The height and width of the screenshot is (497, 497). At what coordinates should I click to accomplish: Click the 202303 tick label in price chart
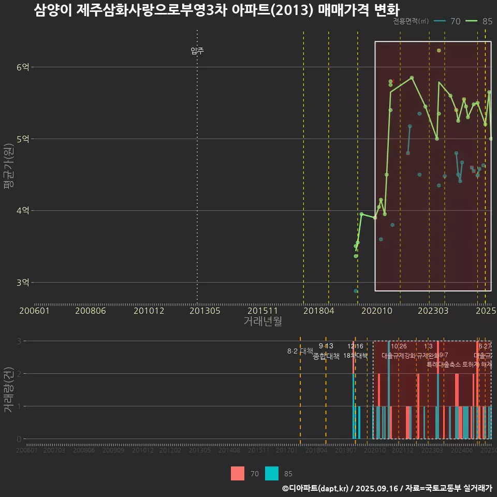click(433, 311)
